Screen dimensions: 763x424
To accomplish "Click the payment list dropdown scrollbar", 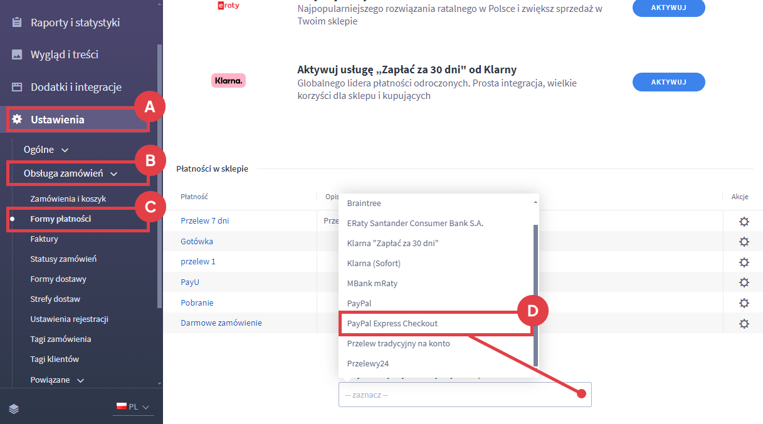I will [535, 294].
